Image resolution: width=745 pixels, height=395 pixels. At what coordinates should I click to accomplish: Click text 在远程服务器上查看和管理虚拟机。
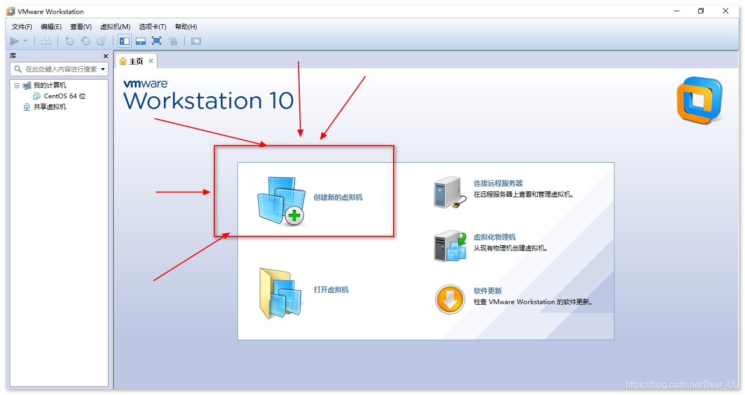(x=524, y=195)
